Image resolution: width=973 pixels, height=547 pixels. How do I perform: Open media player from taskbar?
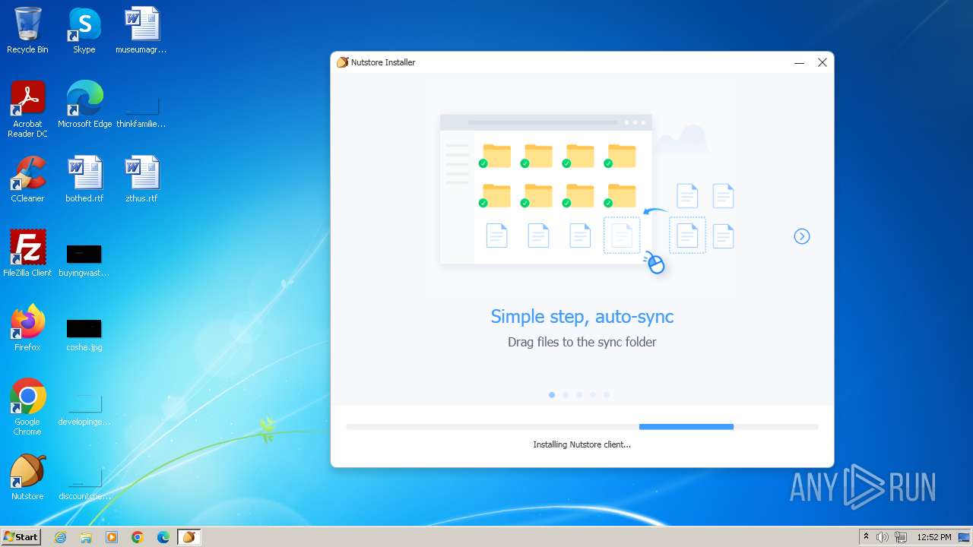pyautogui.click(x=112, y=537)
